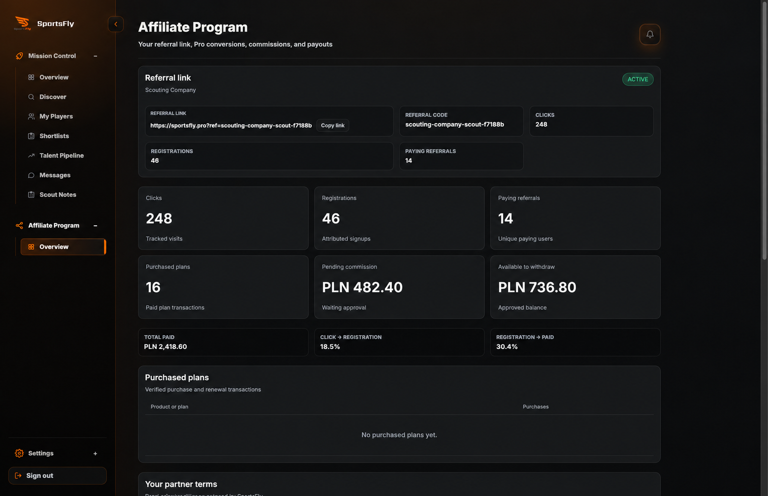The image size is (768, 496).
Task: Click the Total paid PLN 2,418.60 value
Action: [x=165, y=347]
